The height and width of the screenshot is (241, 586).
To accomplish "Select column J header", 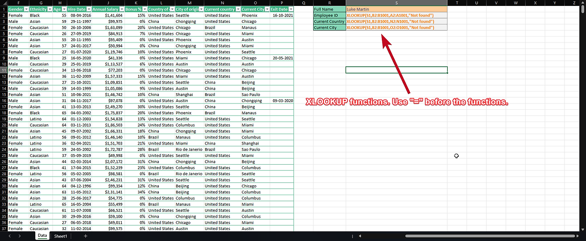I will click(x=107, y=3).
